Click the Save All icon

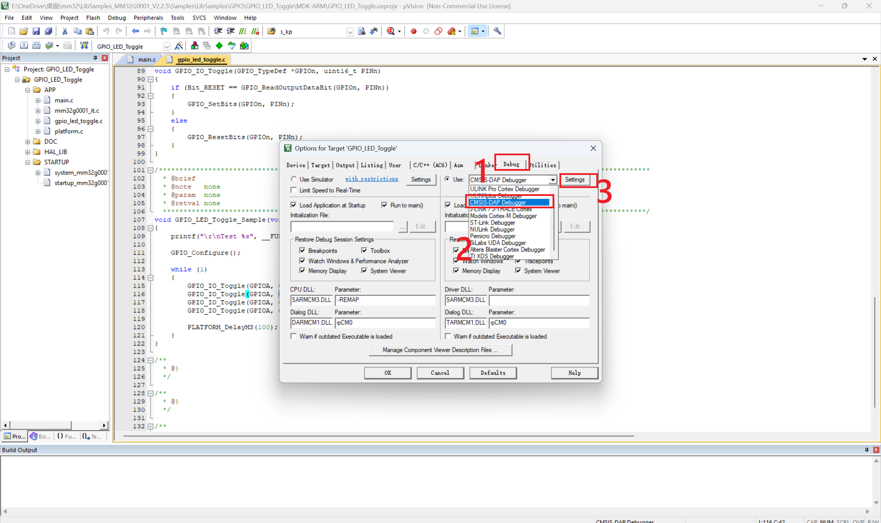(x=48, y=31)
